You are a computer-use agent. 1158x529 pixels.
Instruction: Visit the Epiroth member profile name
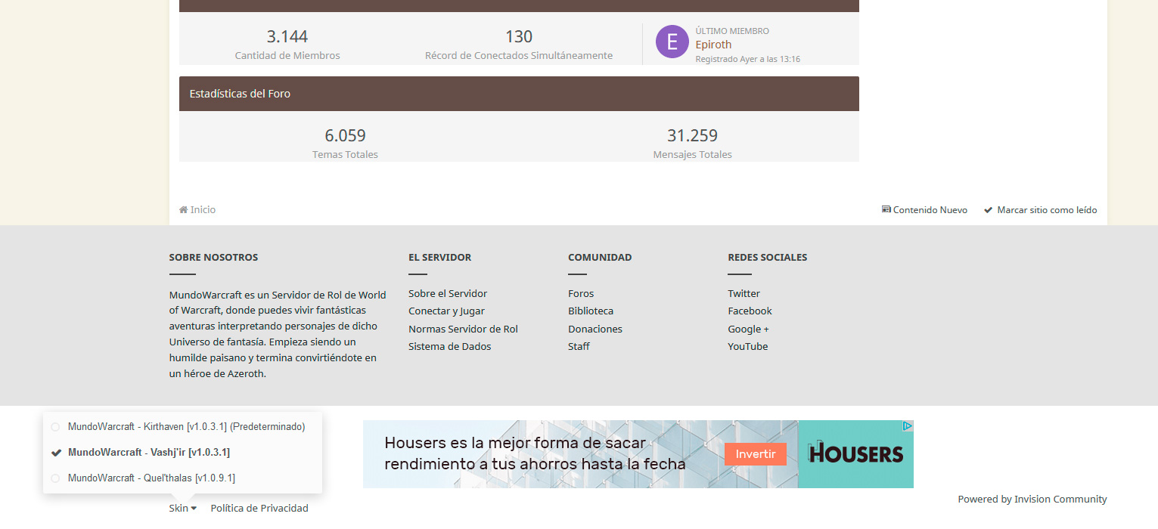click(x=713, y=45)
